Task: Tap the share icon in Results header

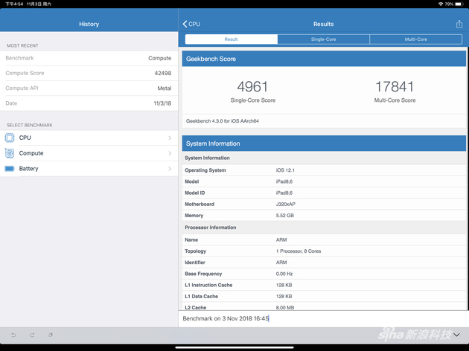Action: point(459,24)
